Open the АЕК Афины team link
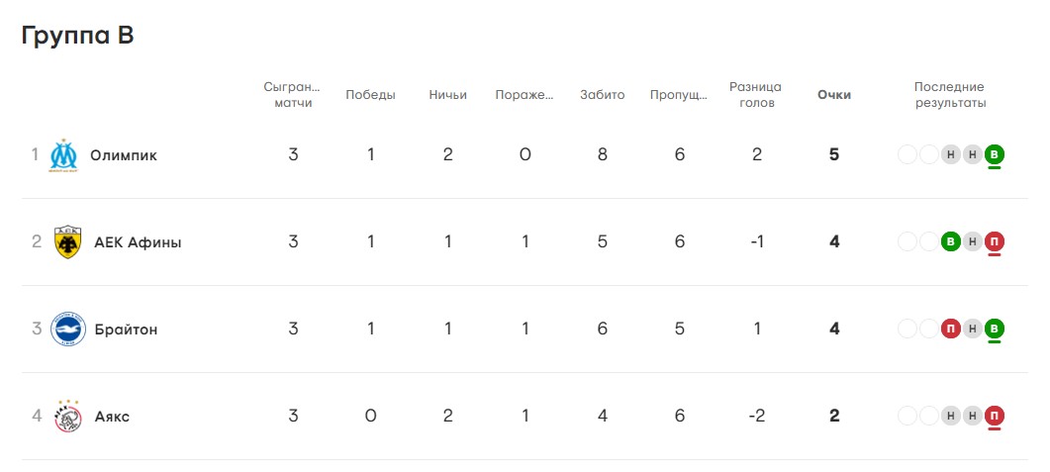This screenshot has width=1050, height=472. [138, 242]
